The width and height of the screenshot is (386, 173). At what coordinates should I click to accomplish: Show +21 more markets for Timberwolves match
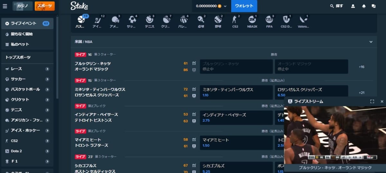pos(362,93)
